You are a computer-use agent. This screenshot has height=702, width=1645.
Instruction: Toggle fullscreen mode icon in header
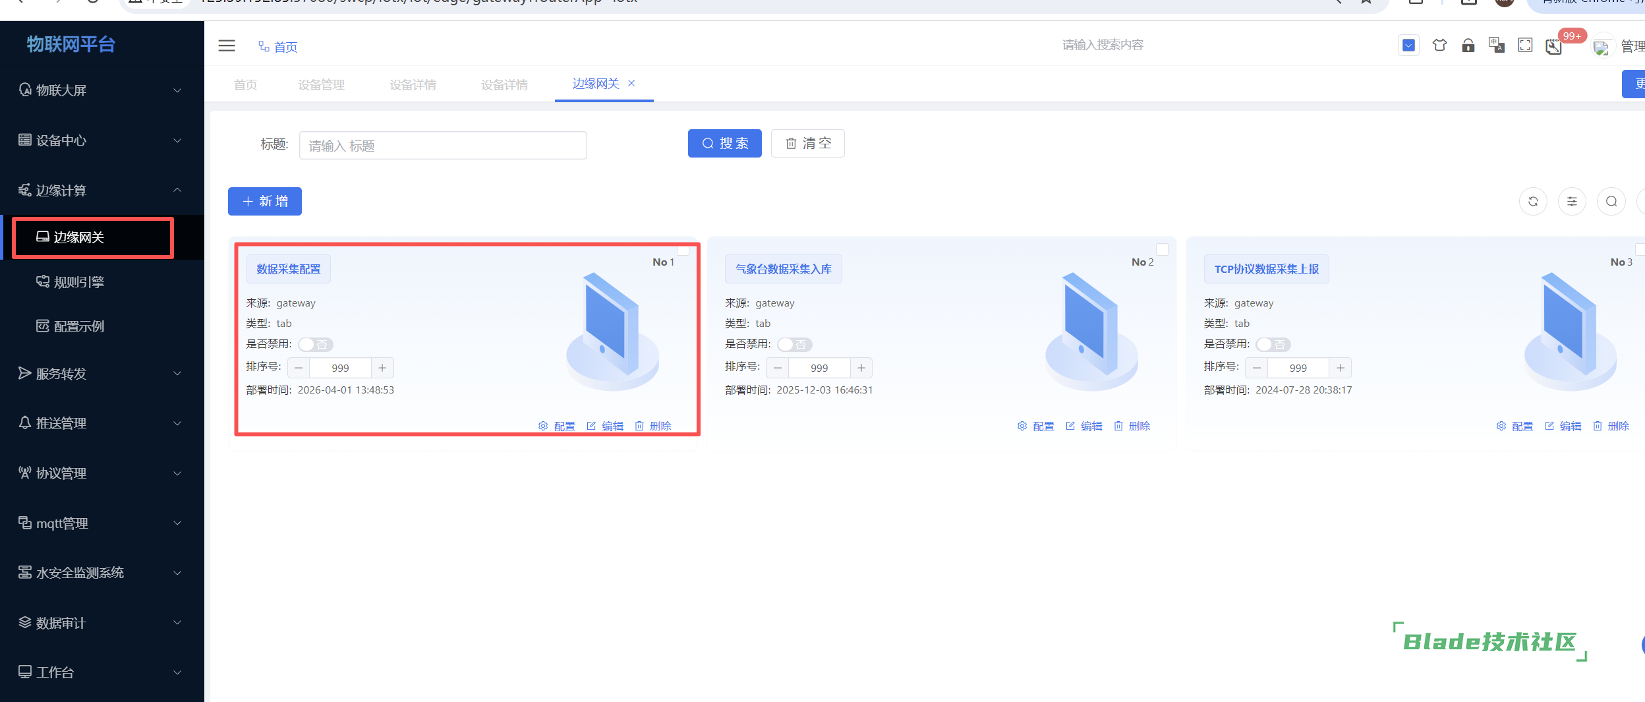pos(1524,45)
